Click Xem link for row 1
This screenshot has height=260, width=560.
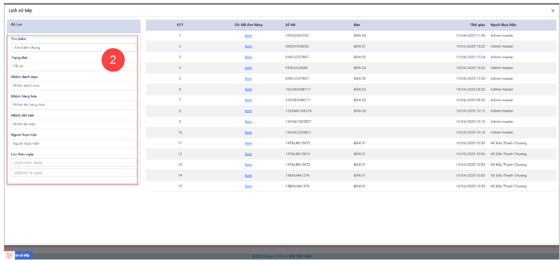[248, 36]
